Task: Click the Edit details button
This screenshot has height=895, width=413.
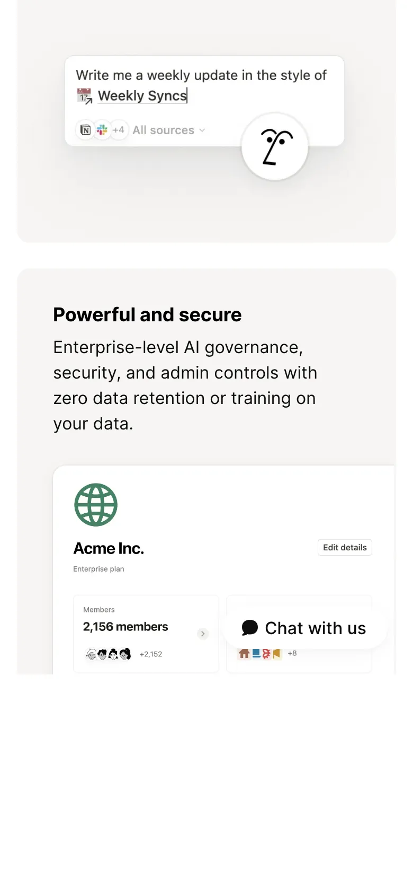Action: click(345, 548)
